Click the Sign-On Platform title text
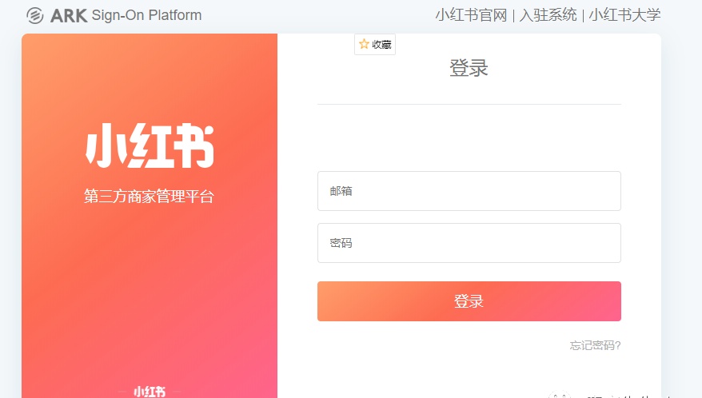The image size is (702, 398). 146,15
